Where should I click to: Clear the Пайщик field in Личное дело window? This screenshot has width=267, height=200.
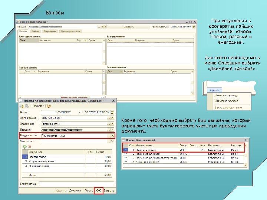coord(102,27)
